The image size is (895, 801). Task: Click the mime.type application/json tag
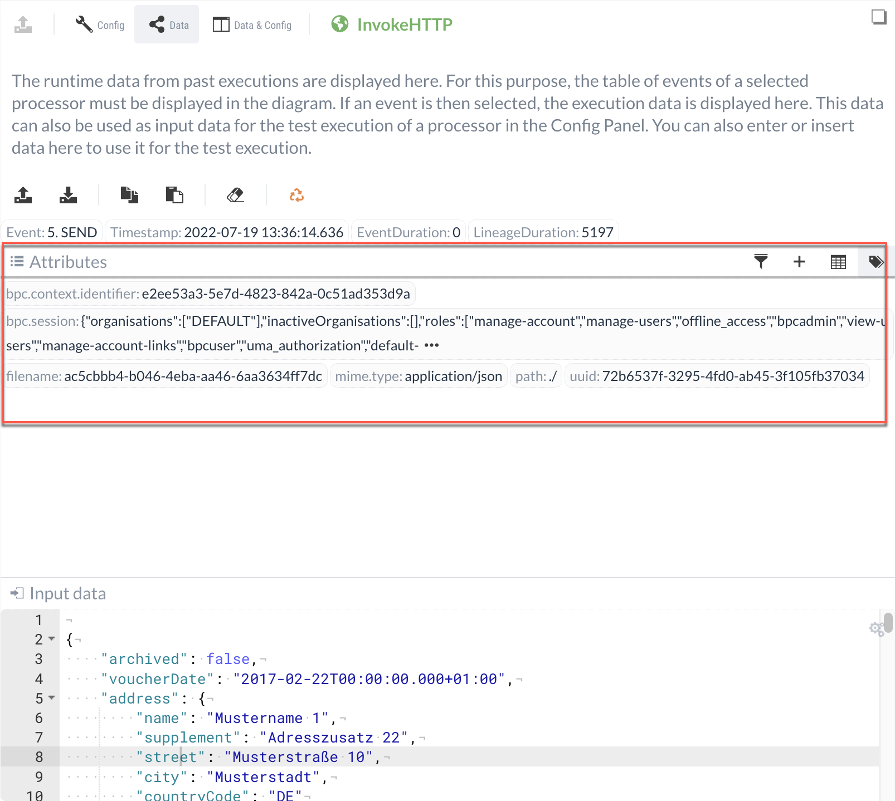click(419, 376)
